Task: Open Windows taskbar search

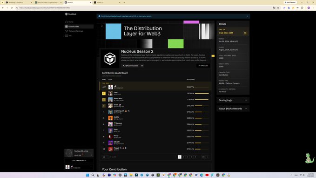Action: pos(93,175)
